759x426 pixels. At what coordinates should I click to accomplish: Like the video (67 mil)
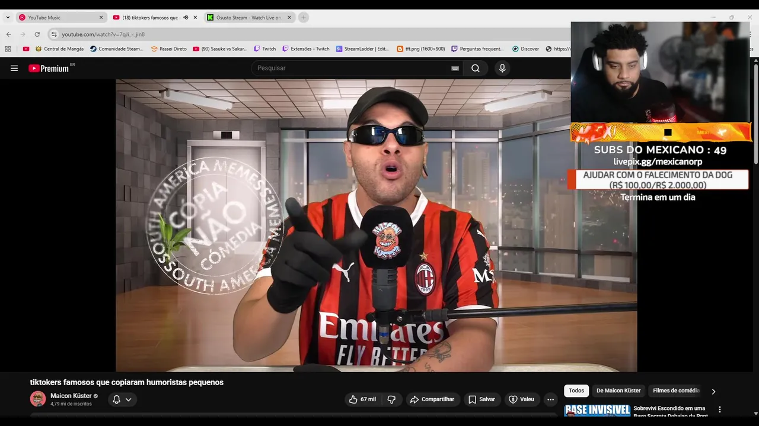point(362,399)
